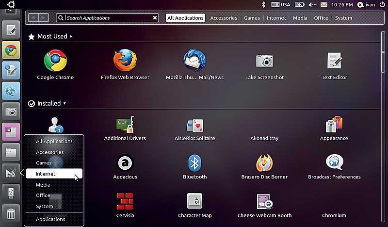Open the camera screenshot launcher icon
The height and width of the screenshot is (227, 388).
[x=11, y=112]
